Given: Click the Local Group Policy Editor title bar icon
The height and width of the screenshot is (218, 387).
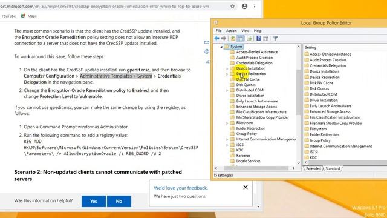Looking at the screenshot, I should pos(216,23).
